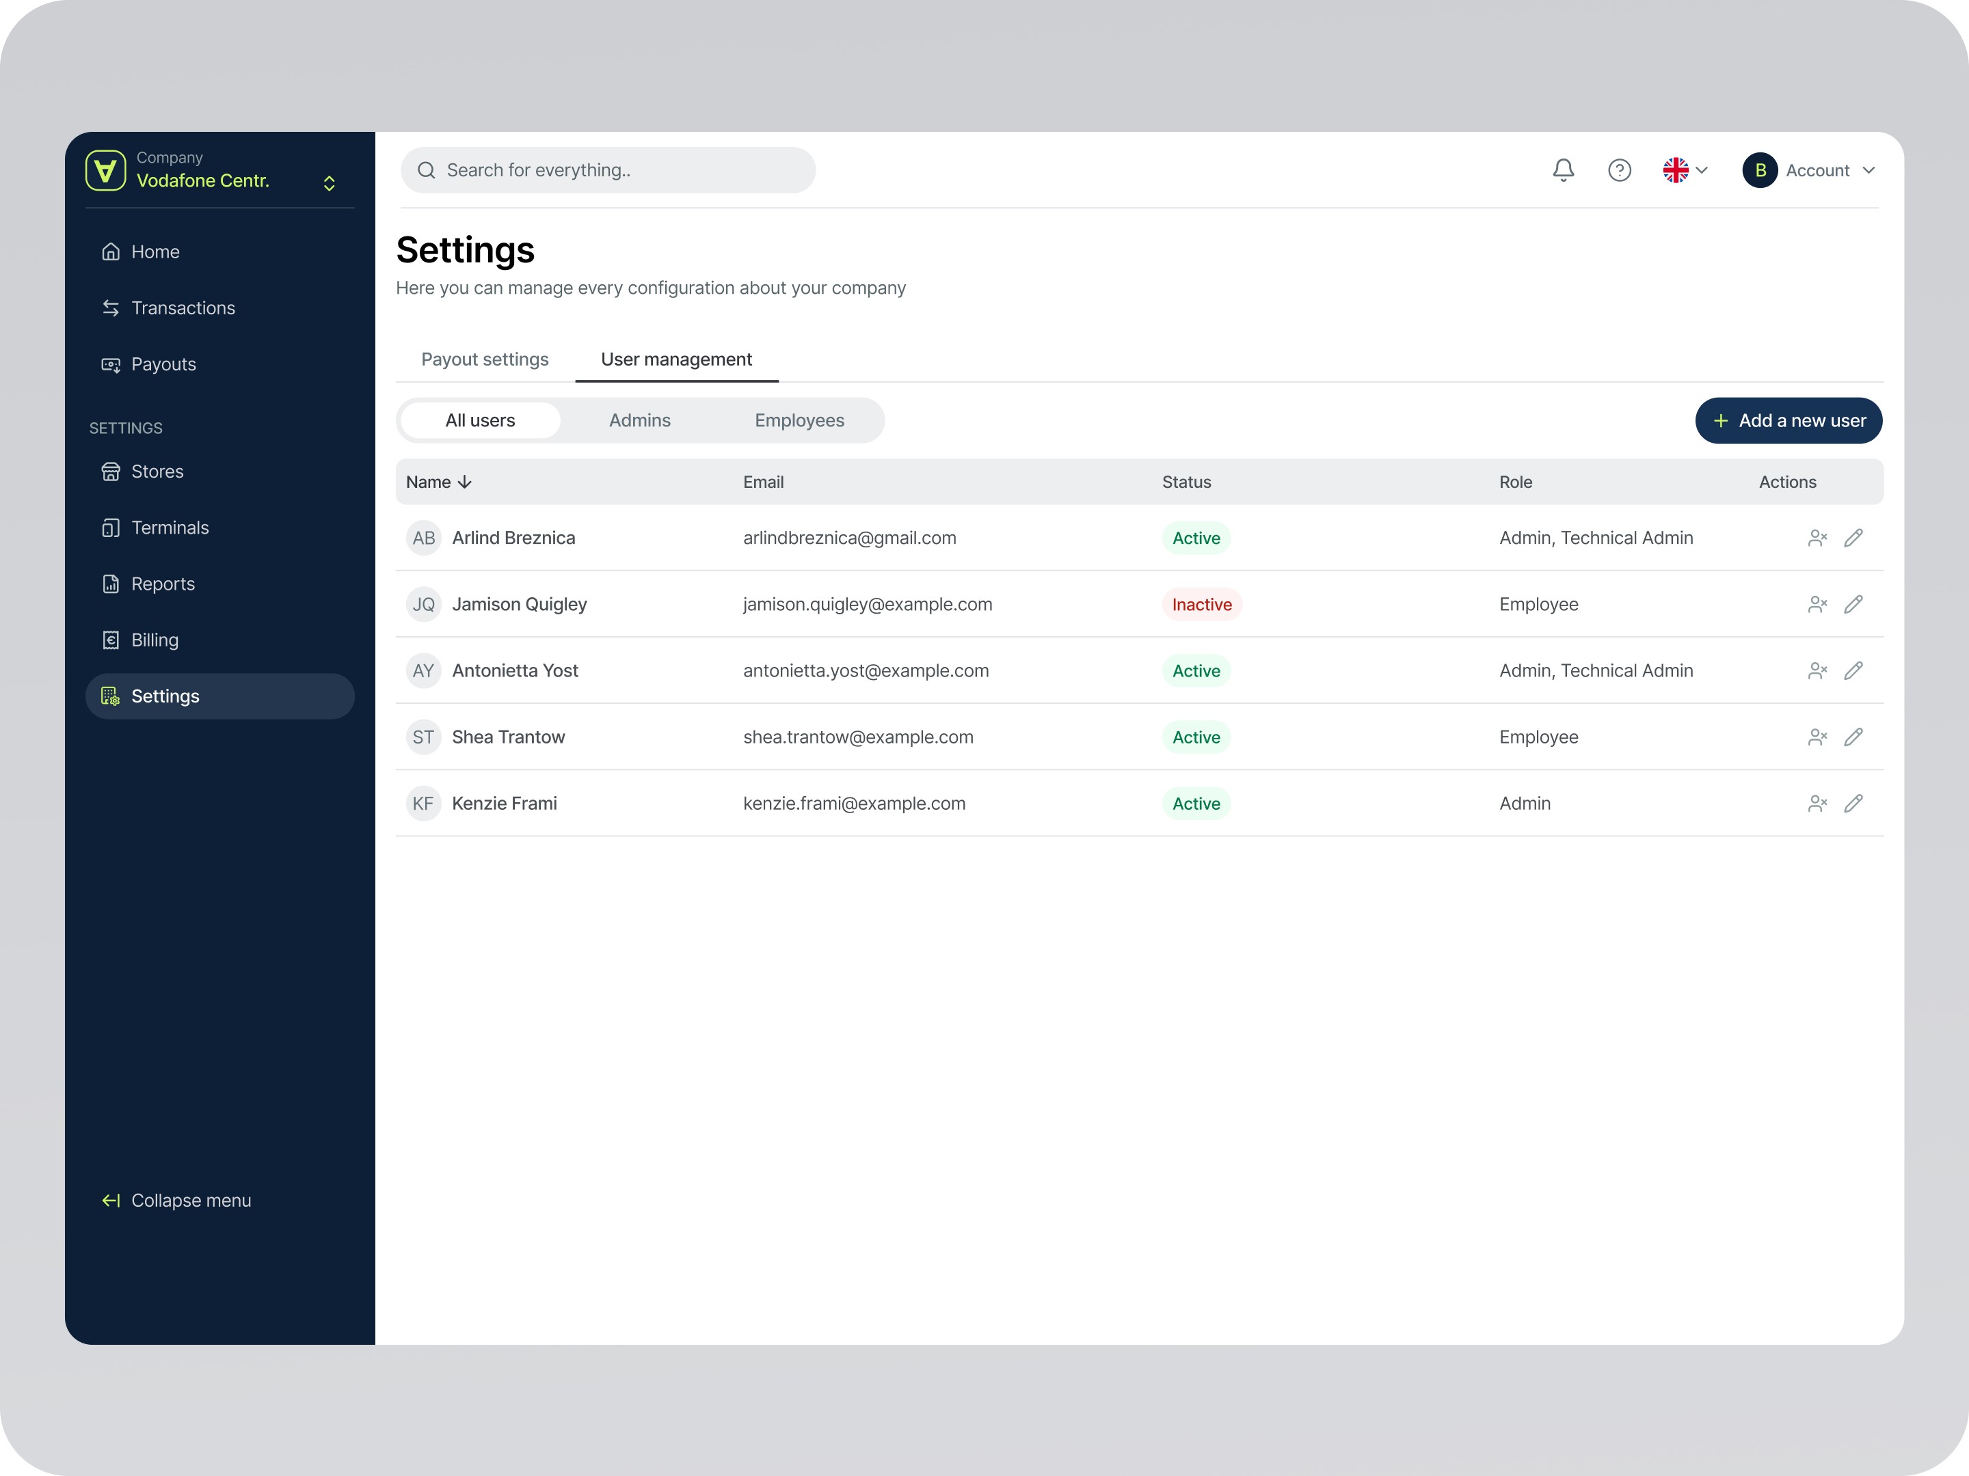This screenshot has height=1476, width=1969.
Task: Edit Jamison Quigley with pencil icon
Action: click(1853, 604)
